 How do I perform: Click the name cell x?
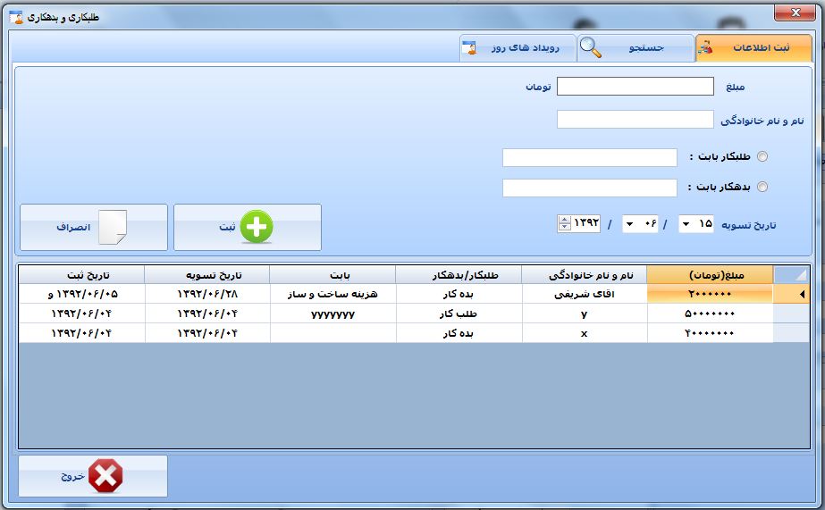click(585, 333)
